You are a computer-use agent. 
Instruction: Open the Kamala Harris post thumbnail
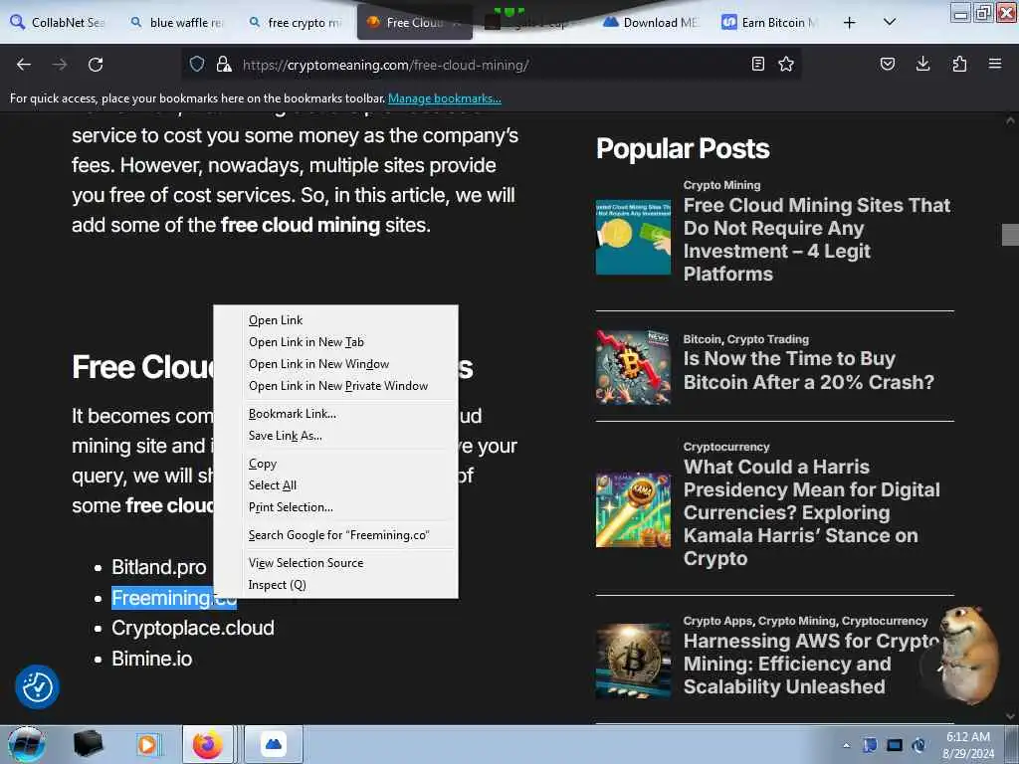[633, 510]
